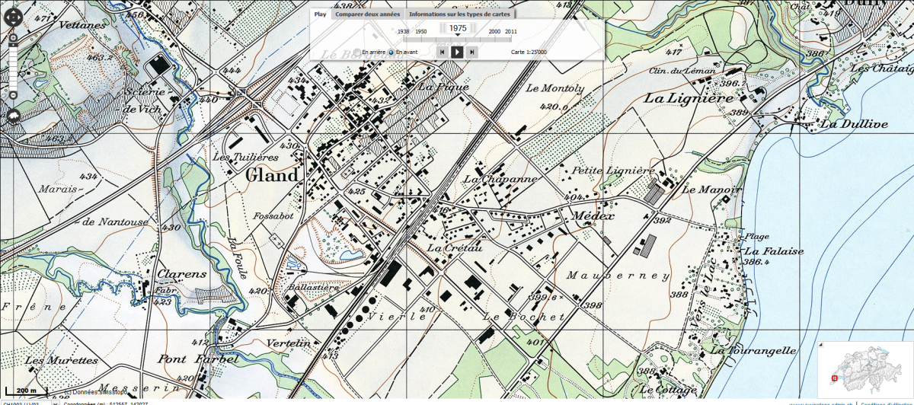Switch to 'Informations sur les types de cartes' tab
This screenshot has height=405, width=914.
tap(459, 14)
